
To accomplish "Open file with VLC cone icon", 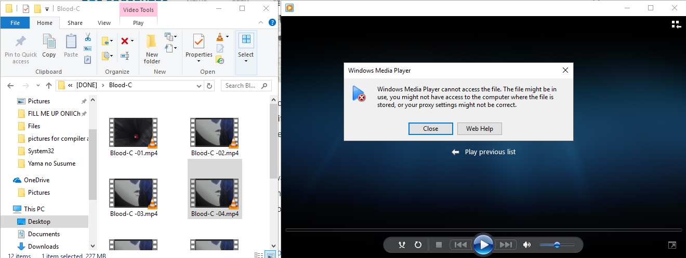I will [220, 37].
